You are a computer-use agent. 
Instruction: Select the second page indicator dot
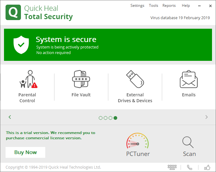pyautogui.click(x=106, y=118)
